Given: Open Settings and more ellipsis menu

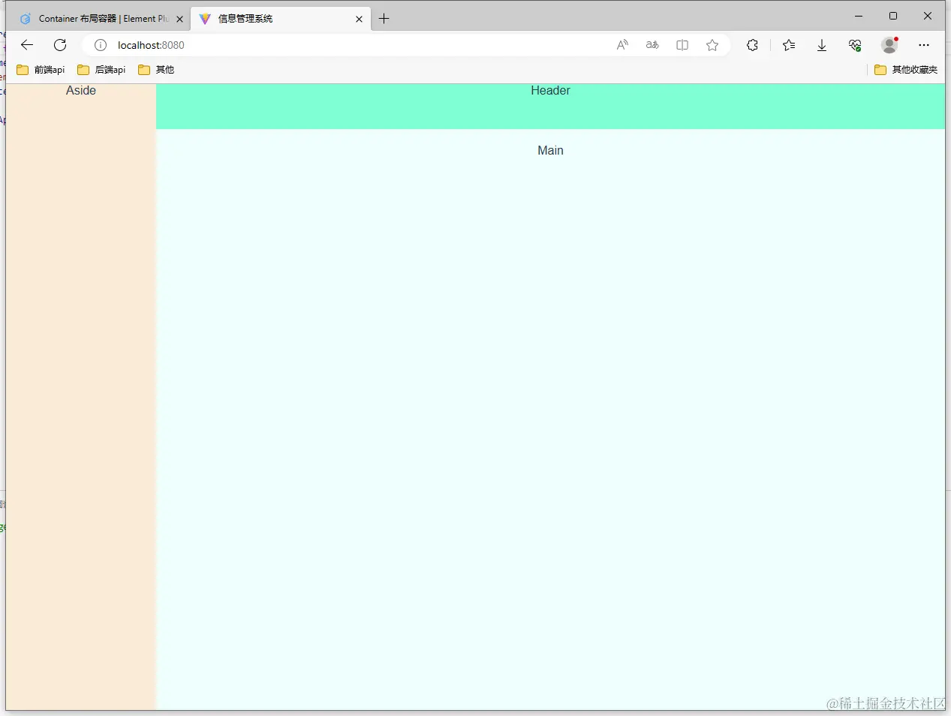Looking at the screenshot, I should coord(924,45).
